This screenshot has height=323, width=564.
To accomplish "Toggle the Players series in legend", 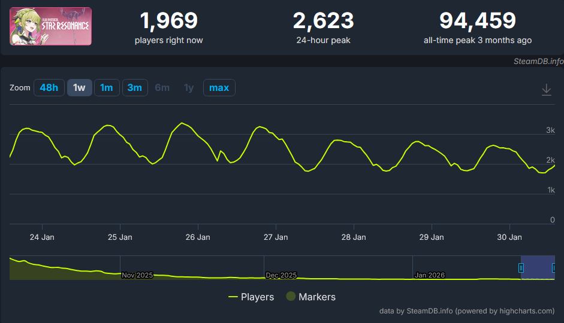I will pos(251,297).
